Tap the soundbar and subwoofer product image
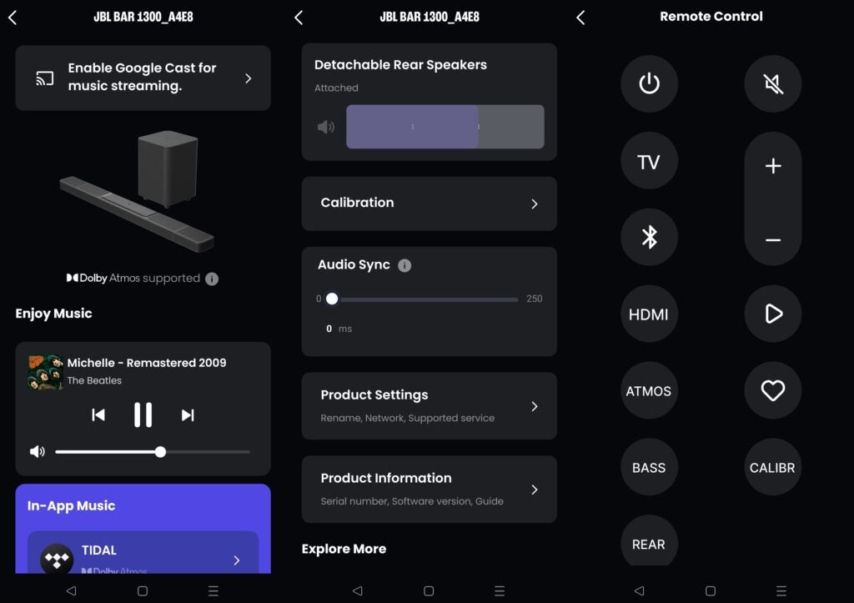The height and width of the screenshot is (603, 854). (x=137, y=191)
